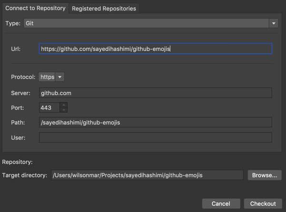Click the "Protocol:" label

pos(23,77)
